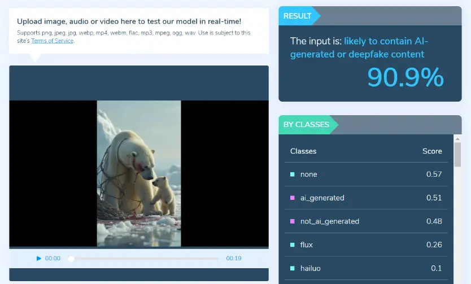Screen dimensions: 471x284
Task: Click the 'likely to contain AI-generated' result text
Action: tap(359, 48)
